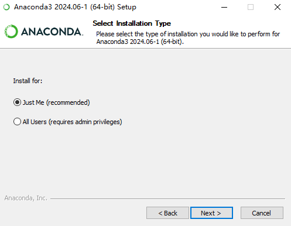Click the 'Anaconda, Inc.' footer text
This screenshot has height=226, width=291.
[26, 198]
